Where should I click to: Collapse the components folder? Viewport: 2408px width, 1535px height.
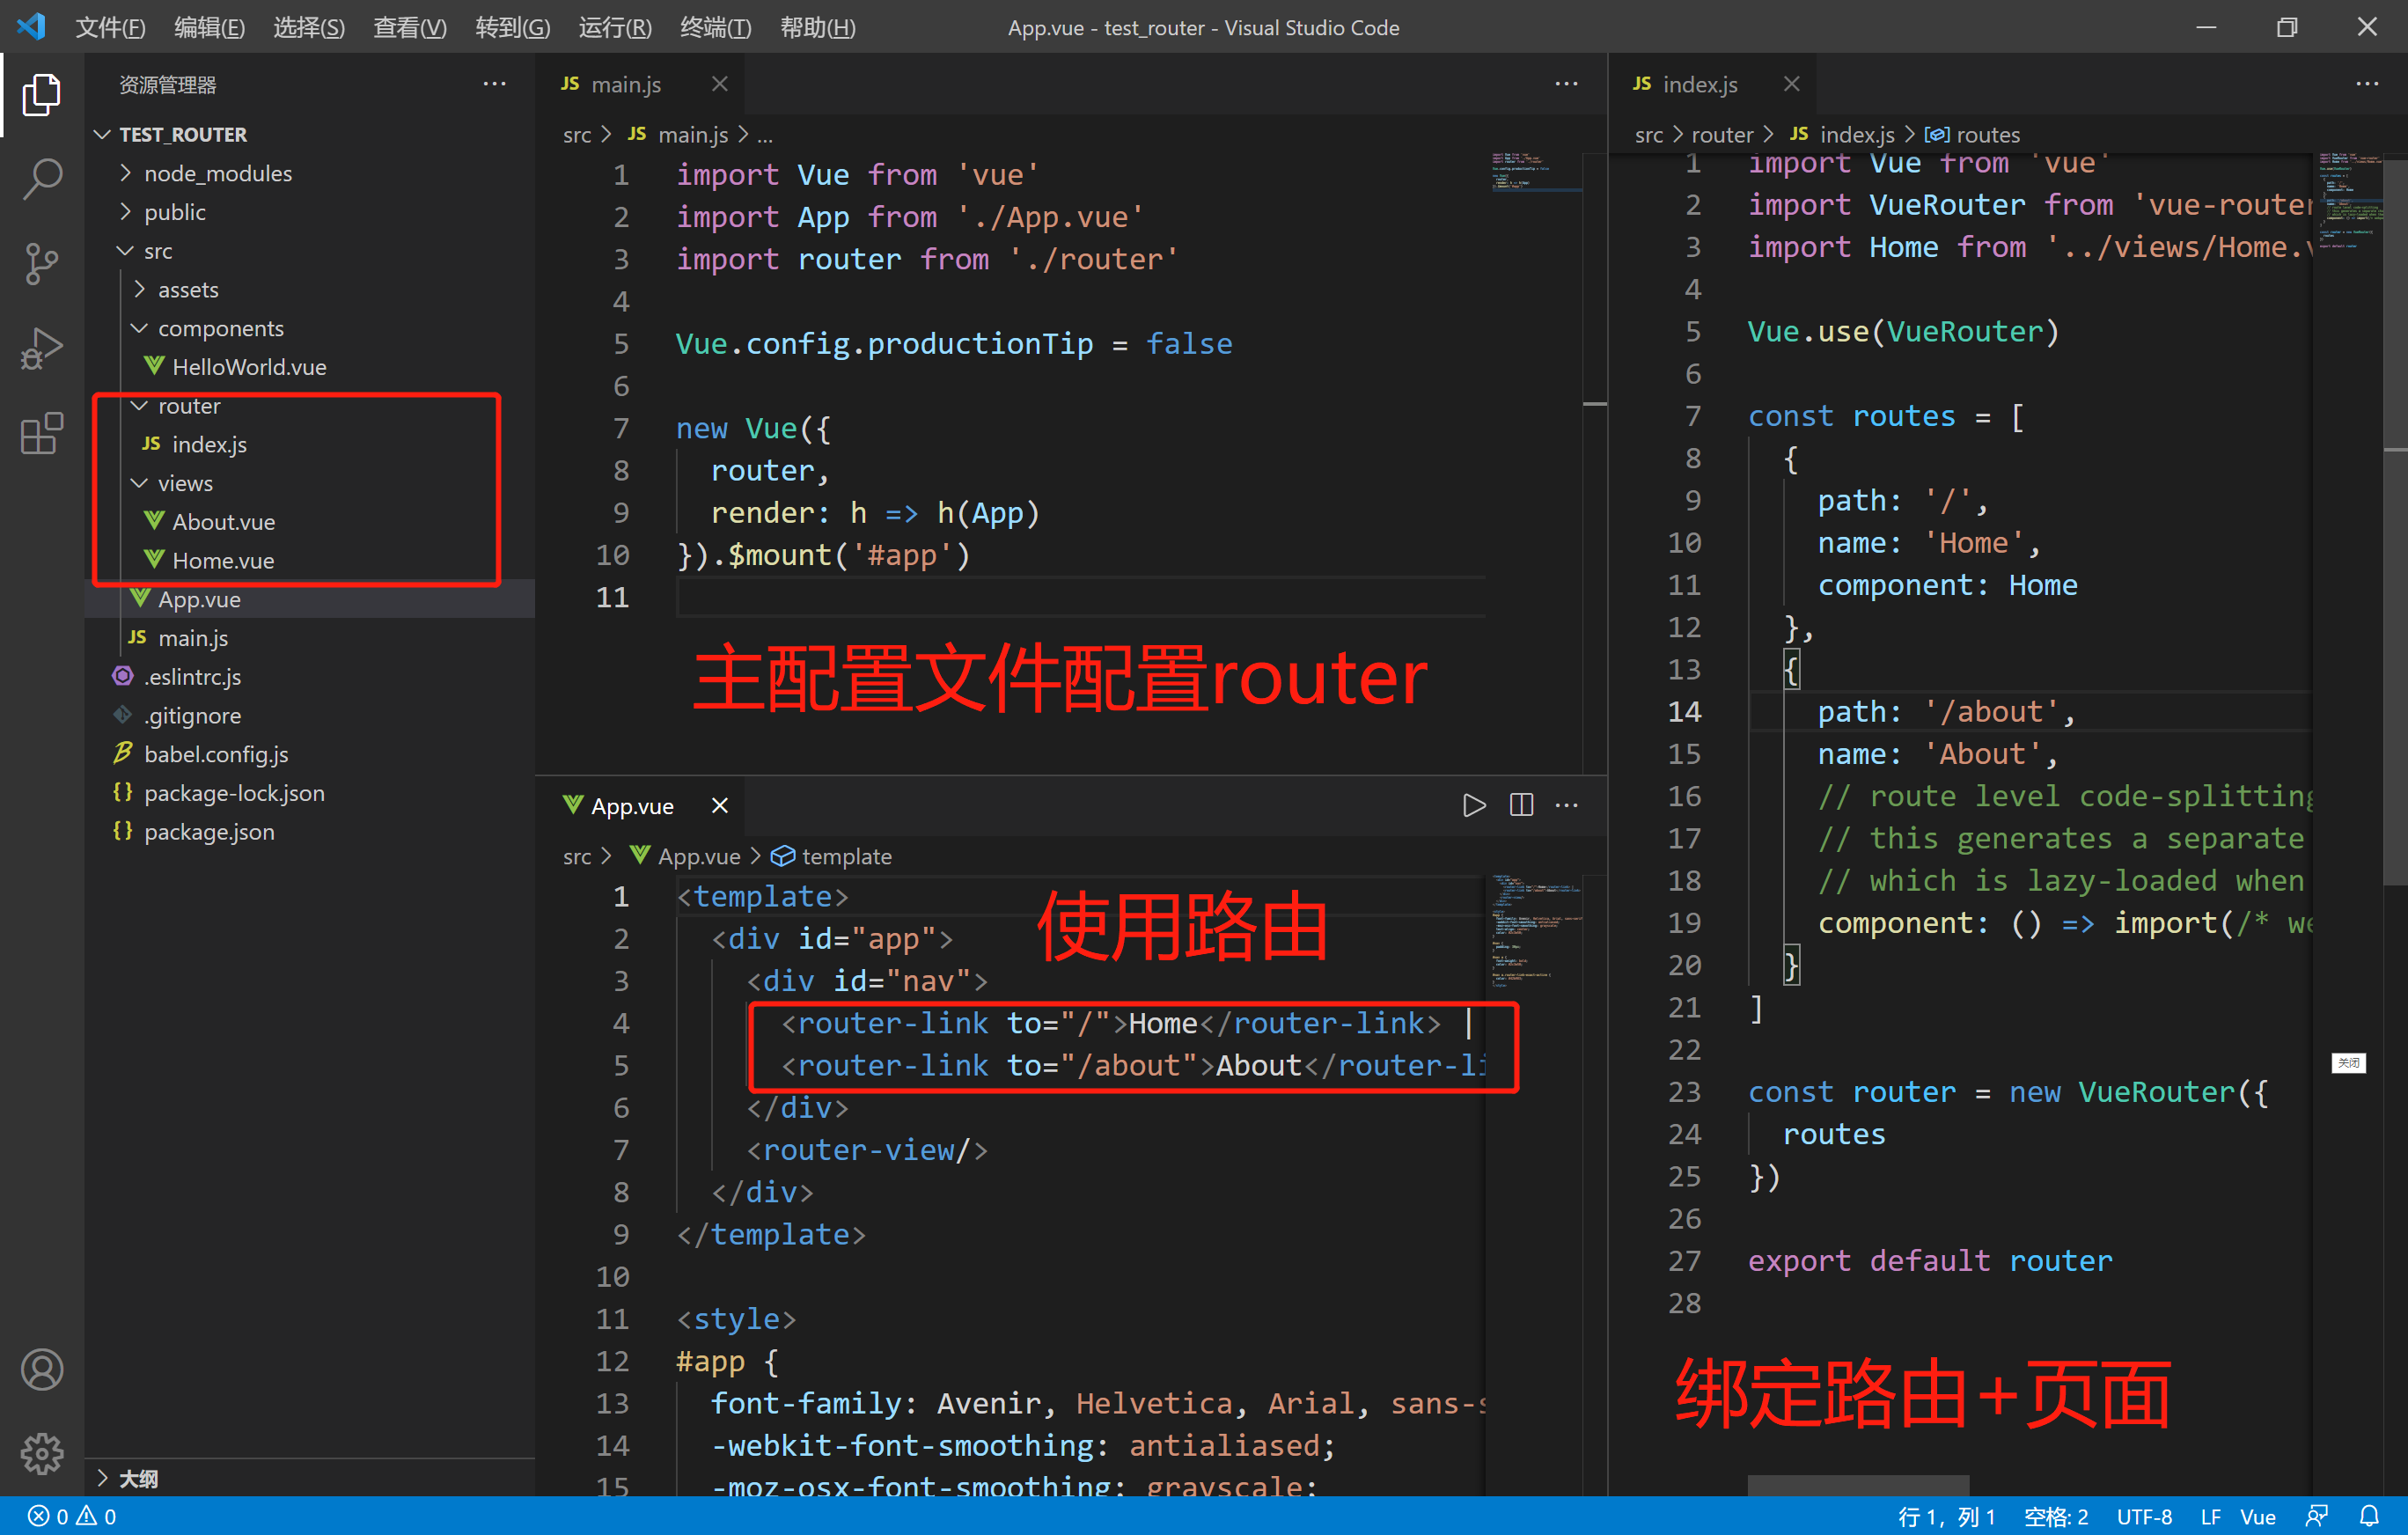pos(220,328)
